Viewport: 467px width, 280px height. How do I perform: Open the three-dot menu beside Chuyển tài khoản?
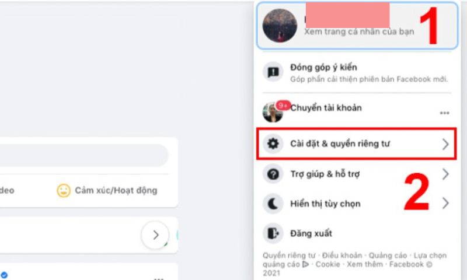[444, 113]
